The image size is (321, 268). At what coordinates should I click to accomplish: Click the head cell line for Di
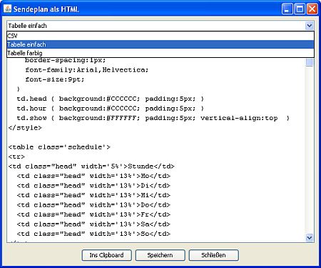tap(93, 186)
